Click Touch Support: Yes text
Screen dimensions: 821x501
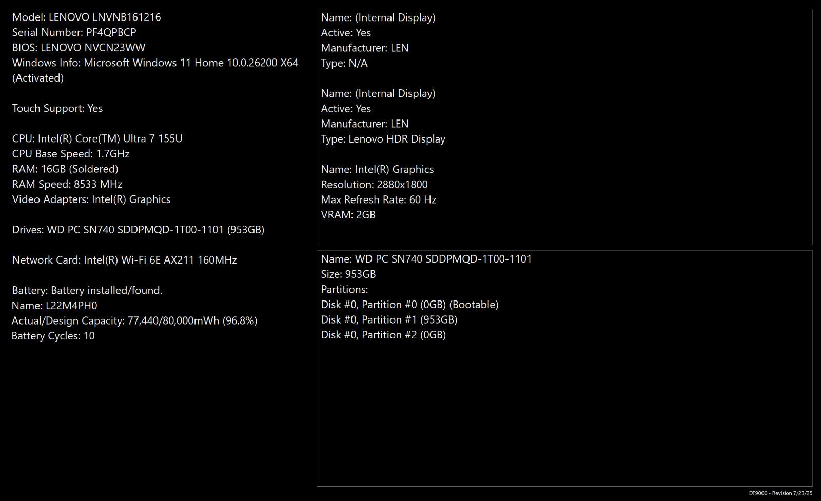57,108
